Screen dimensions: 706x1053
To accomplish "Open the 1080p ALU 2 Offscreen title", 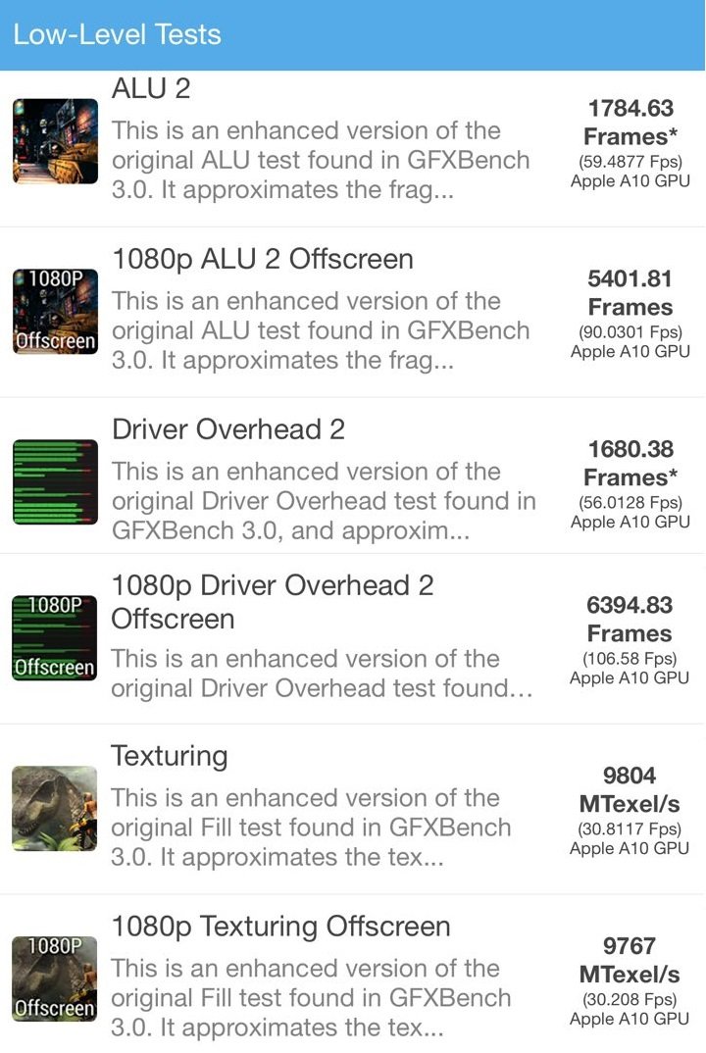I will click(263, 259).
